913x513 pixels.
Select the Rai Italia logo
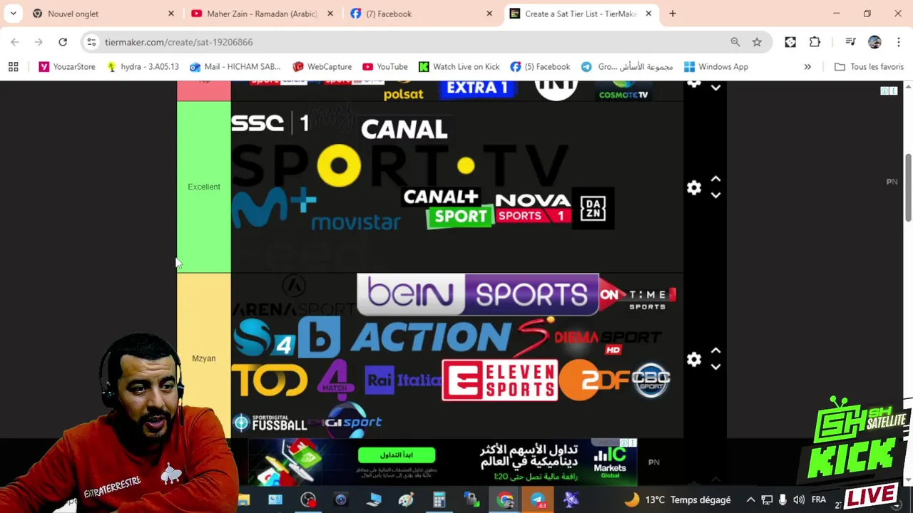(x=402, y=380)
